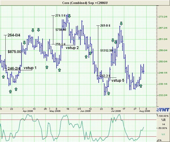Click the 259-1/4 entry price label

pos(60,44)
